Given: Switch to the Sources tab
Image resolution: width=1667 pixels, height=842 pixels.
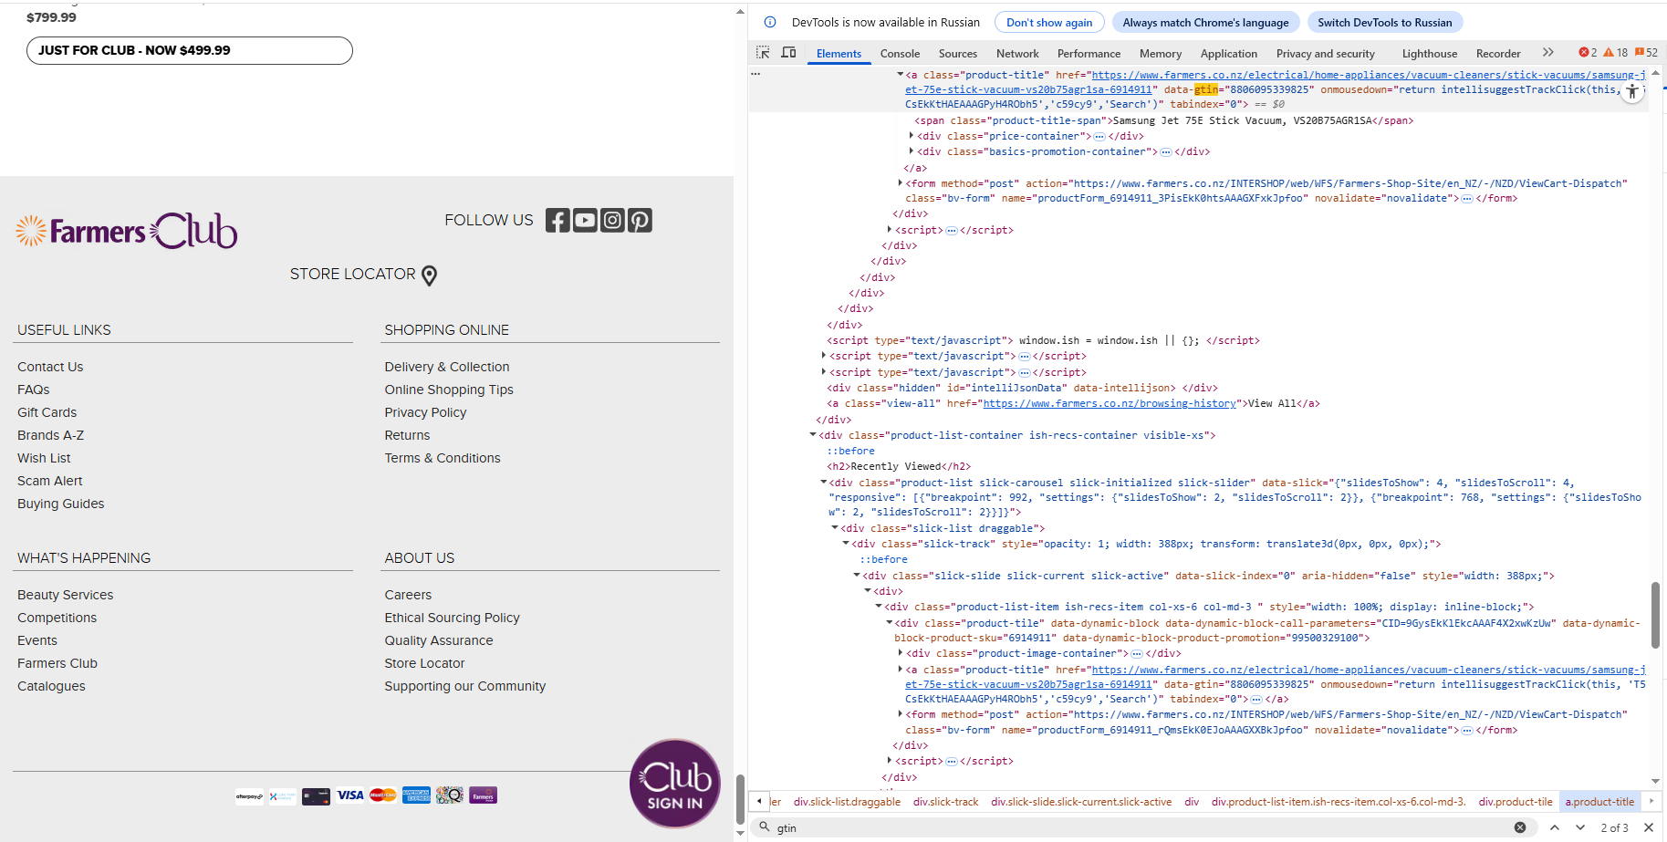Looking at the screenshot, I should (x=958, y=54).
